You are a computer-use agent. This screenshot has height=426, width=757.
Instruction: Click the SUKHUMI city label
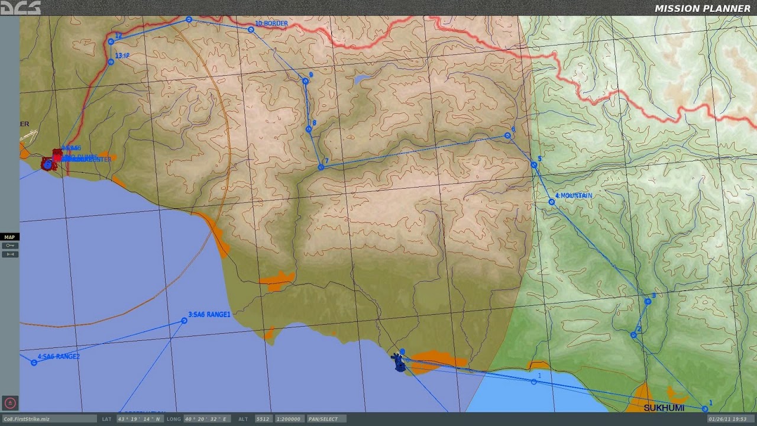tap(664, 408)
